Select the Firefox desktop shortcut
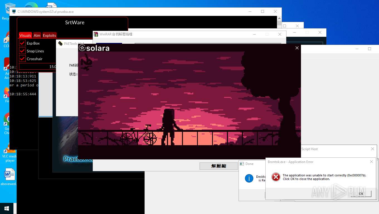 point(7,95)
